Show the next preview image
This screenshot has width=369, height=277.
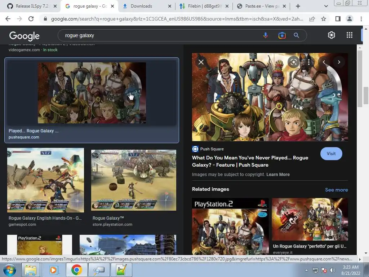click(339, 62)
